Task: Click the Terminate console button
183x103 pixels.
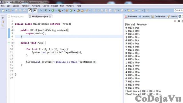Action: tap(175, 21)
